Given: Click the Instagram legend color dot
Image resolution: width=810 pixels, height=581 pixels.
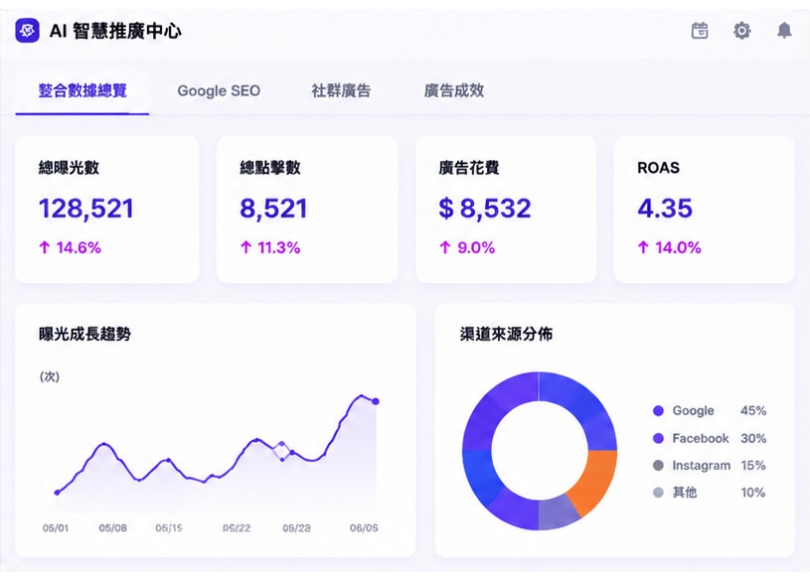Looking at the screenshot, I should [658, 466].
